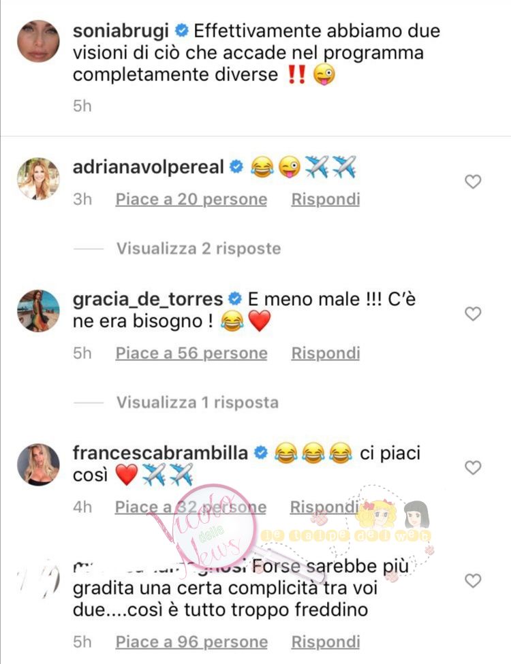The image size is (511, 664).
Task: Expand 'Visualizza 1 risposta' replies
Action: 198,402
